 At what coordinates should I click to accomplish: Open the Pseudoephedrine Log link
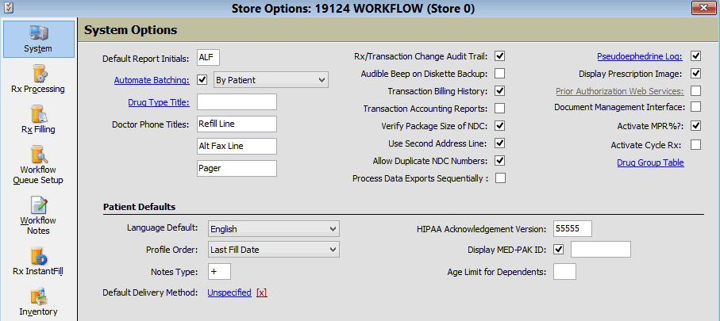click(640, 56)
